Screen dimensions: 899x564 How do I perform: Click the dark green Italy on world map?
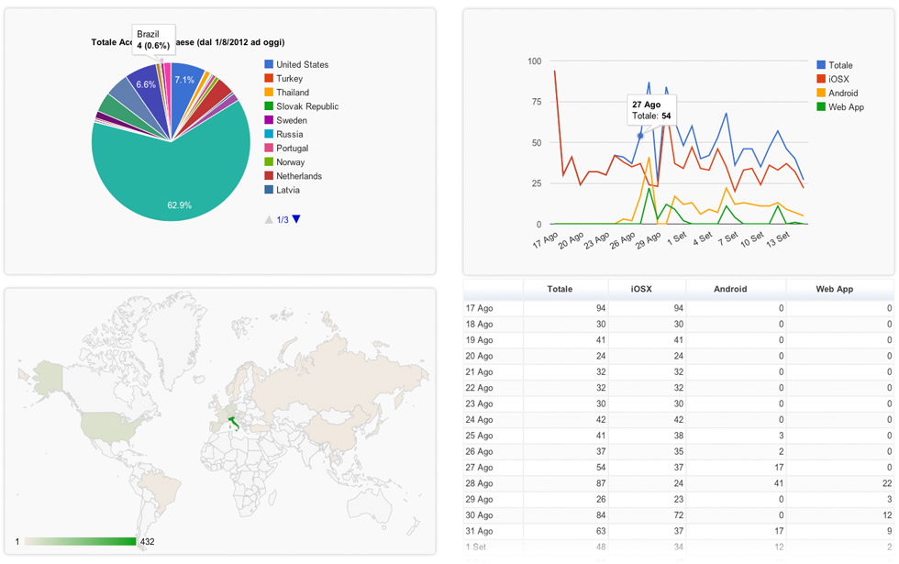pos(233,424)
